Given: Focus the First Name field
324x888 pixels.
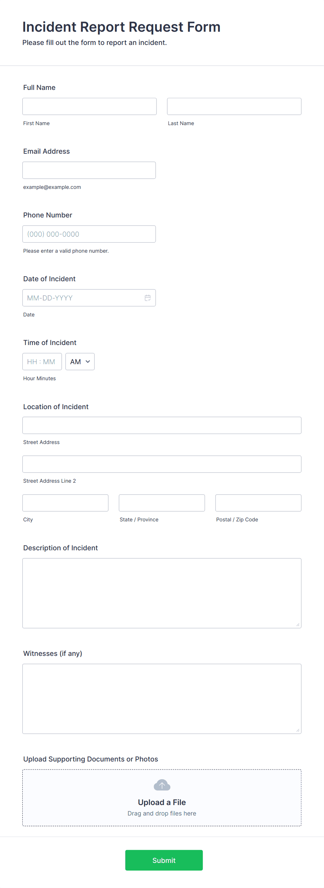Looking at the screenshot, I should pyautogui.click(x=90, y=106).
